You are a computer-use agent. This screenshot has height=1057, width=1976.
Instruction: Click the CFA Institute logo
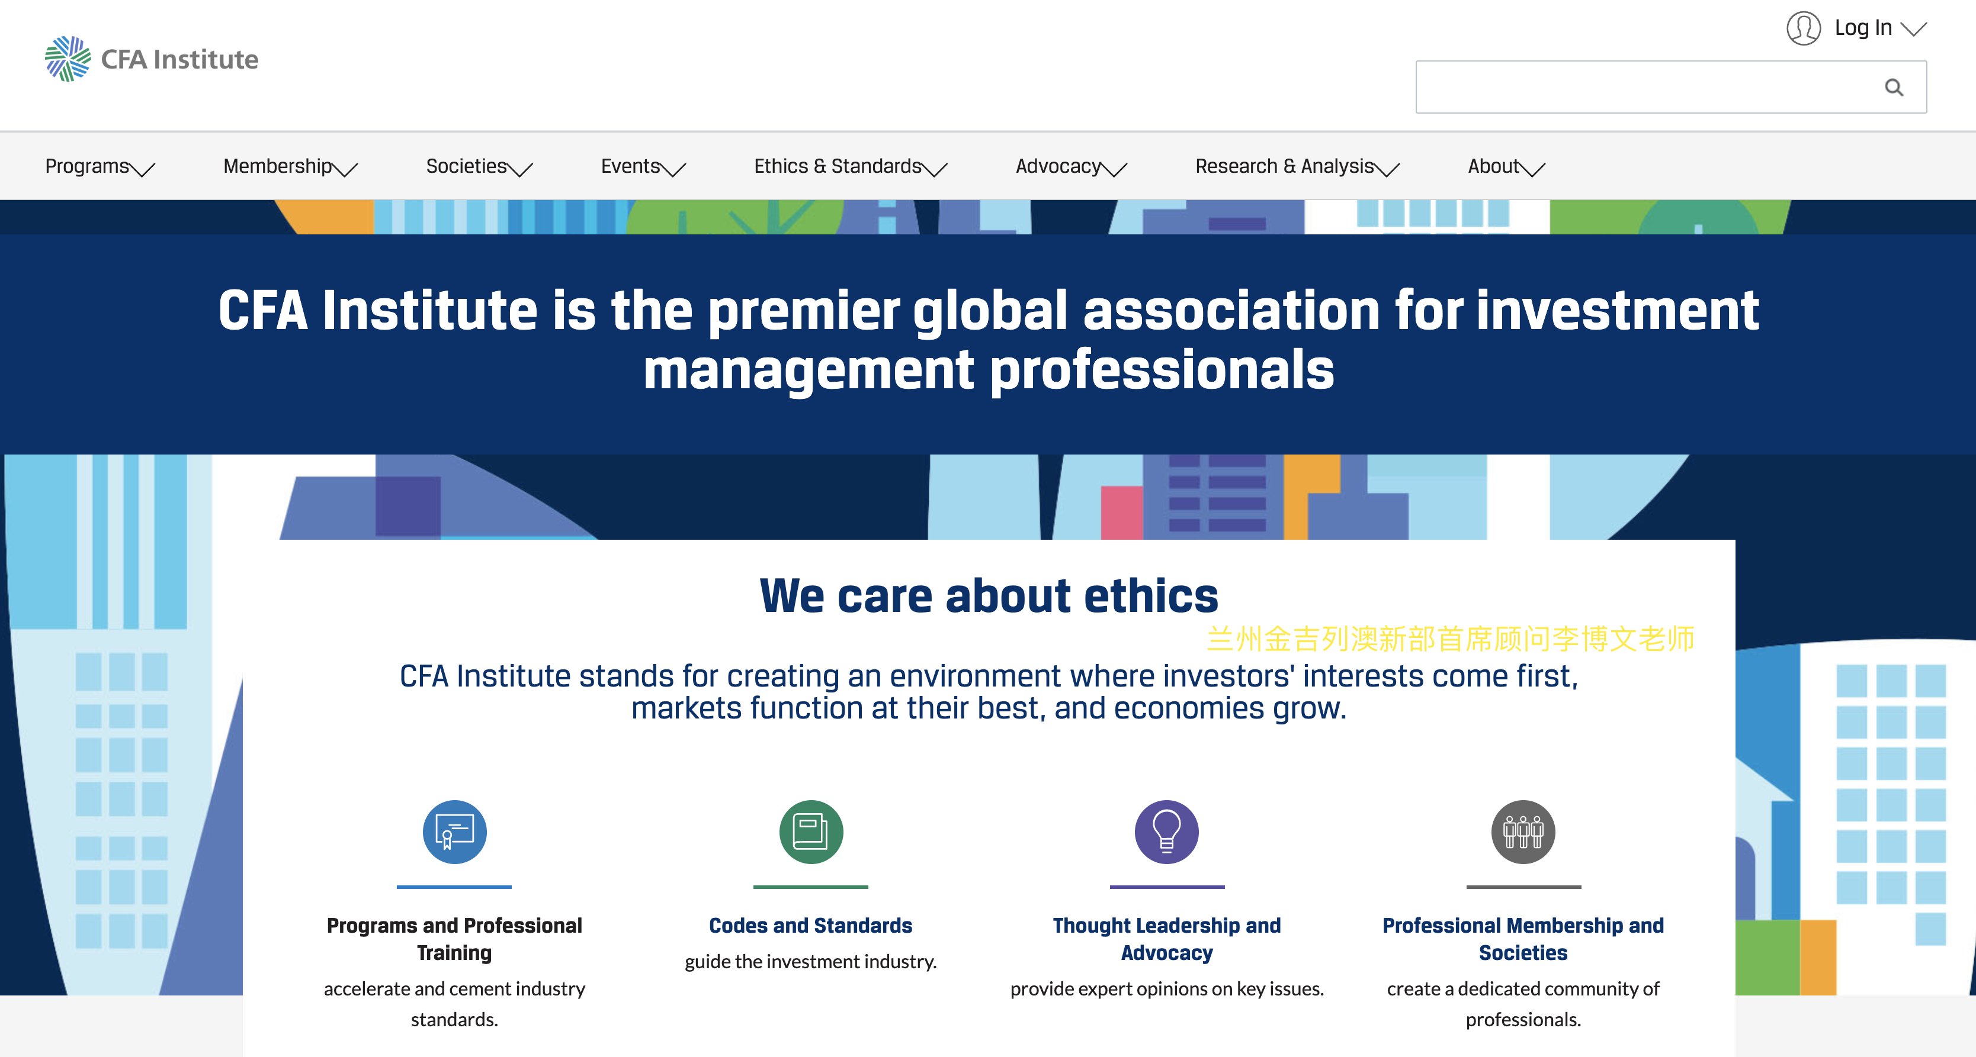pos(152,59)
